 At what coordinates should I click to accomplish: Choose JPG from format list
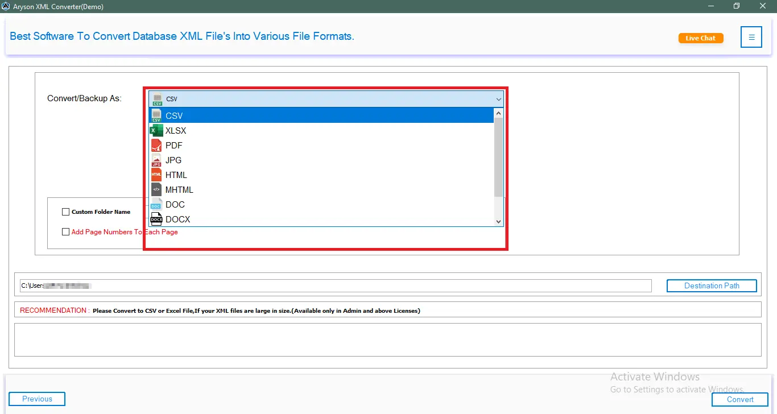(321, 160)
